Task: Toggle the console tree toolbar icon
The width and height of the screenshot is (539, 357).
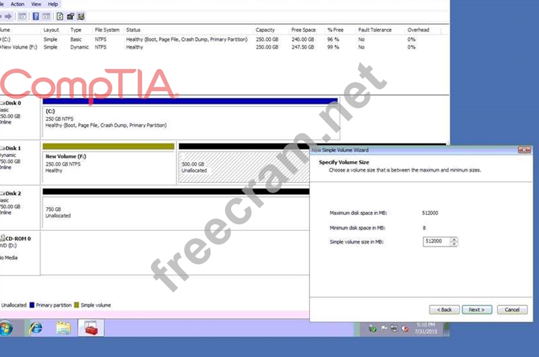Action: pyautogui.click(x=22, y=16)
